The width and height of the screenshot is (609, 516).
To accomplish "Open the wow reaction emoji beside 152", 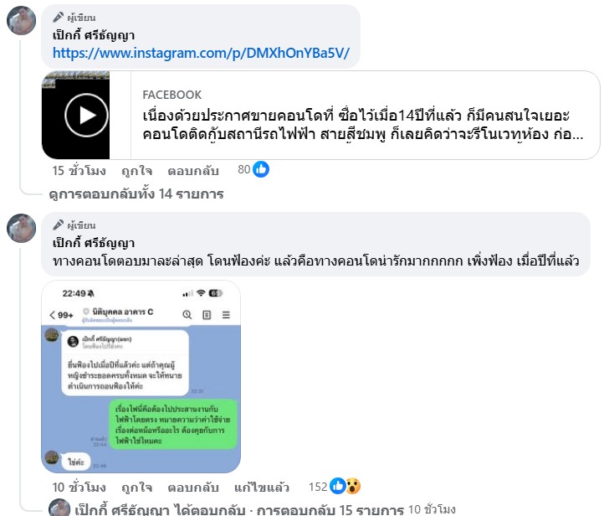I will (x=353, y=486).
